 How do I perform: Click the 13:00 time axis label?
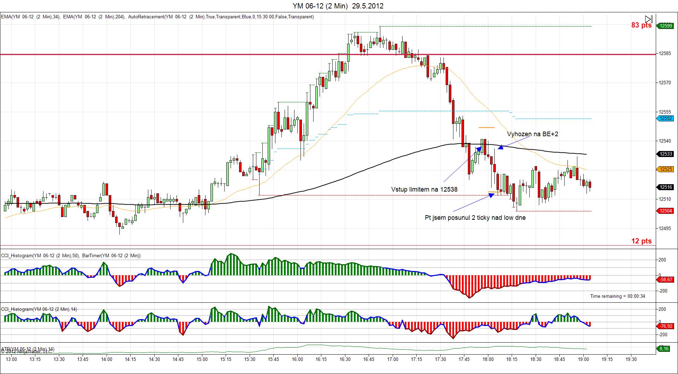click(11, 359)
